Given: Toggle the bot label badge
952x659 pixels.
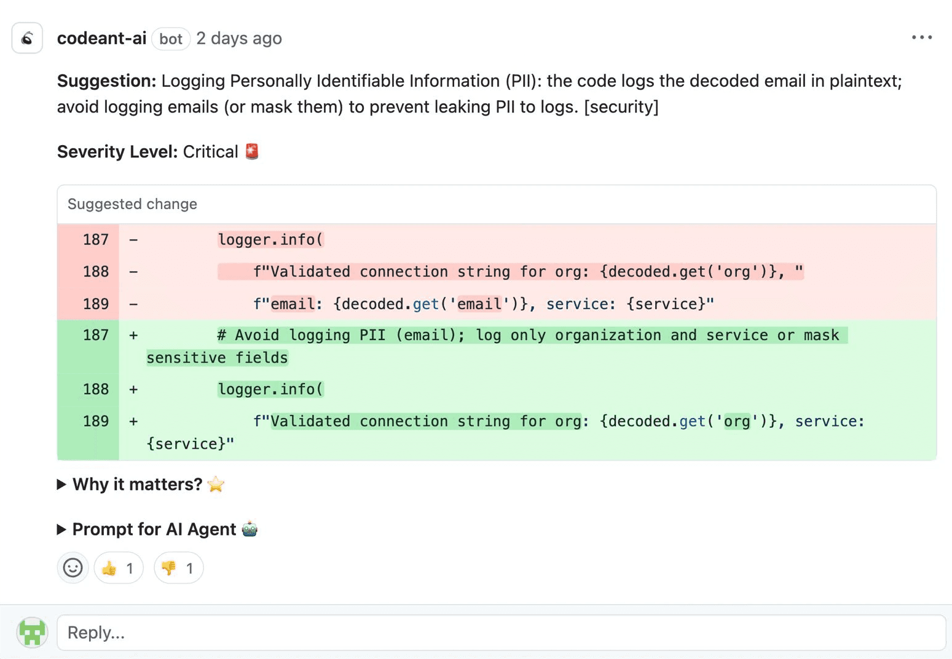Looking at the screenshot, I should tap(170, 38).
